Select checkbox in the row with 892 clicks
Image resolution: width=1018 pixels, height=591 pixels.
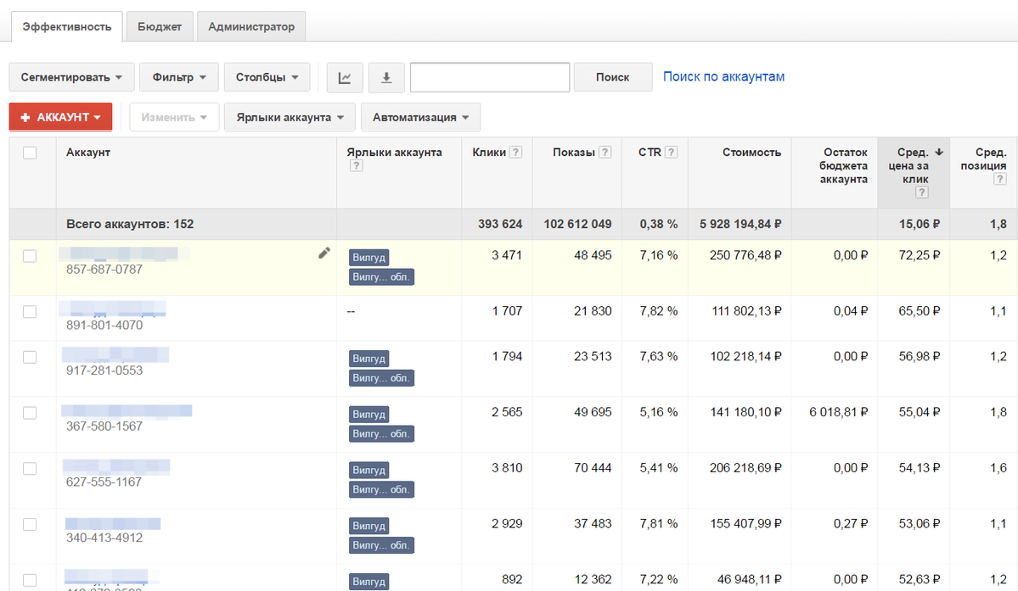click(30, 580)
